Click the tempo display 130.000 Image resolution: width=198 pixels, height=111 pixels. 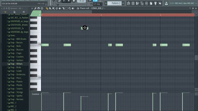coord(81,1)
